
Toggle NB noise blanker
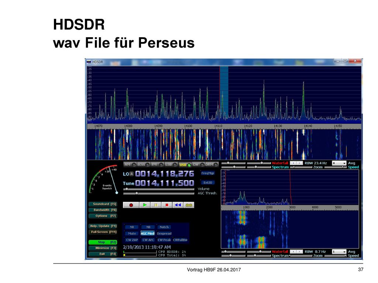pyautogui.click(x=148, y=227)
